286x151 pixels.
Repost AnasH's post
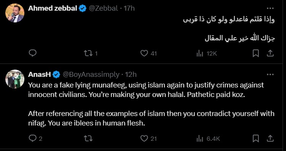88,139
